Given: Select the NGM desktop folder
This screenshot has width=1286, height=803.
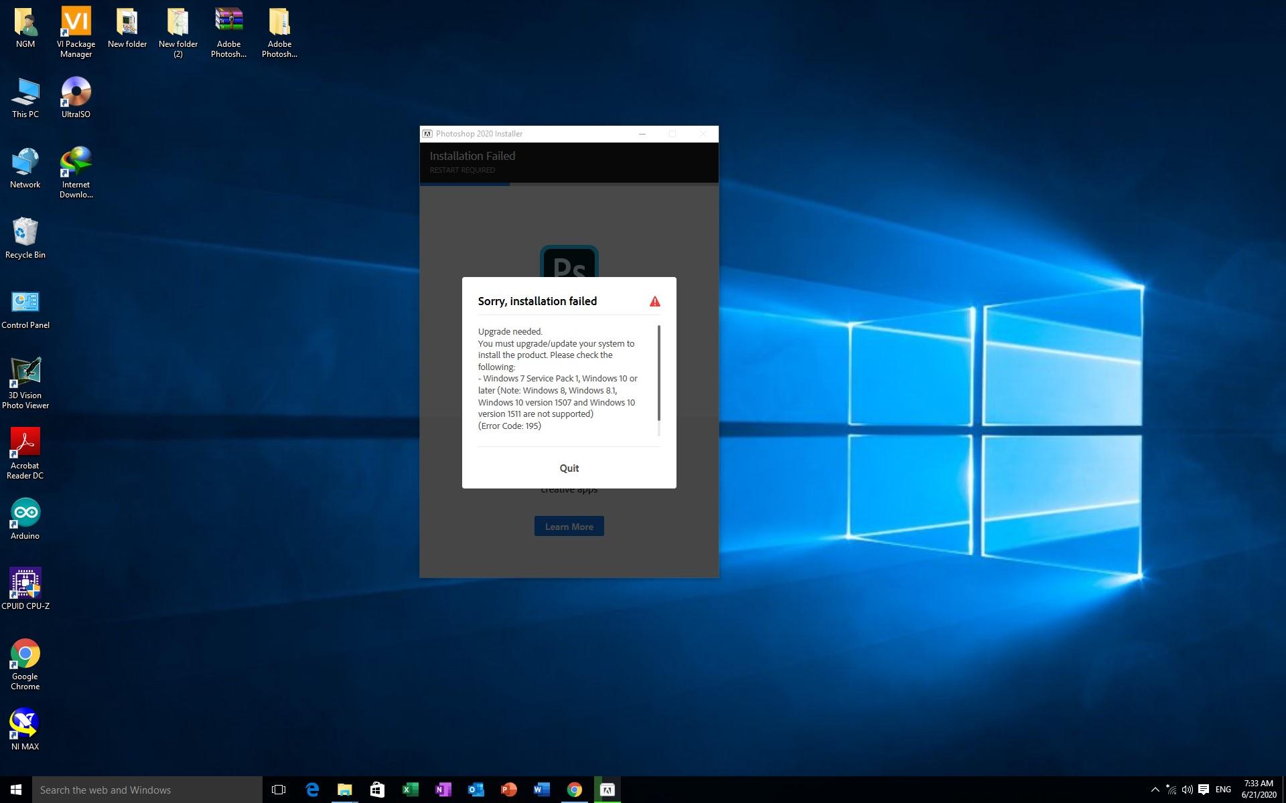Looking at the screenshot, I should click(25, 29).
